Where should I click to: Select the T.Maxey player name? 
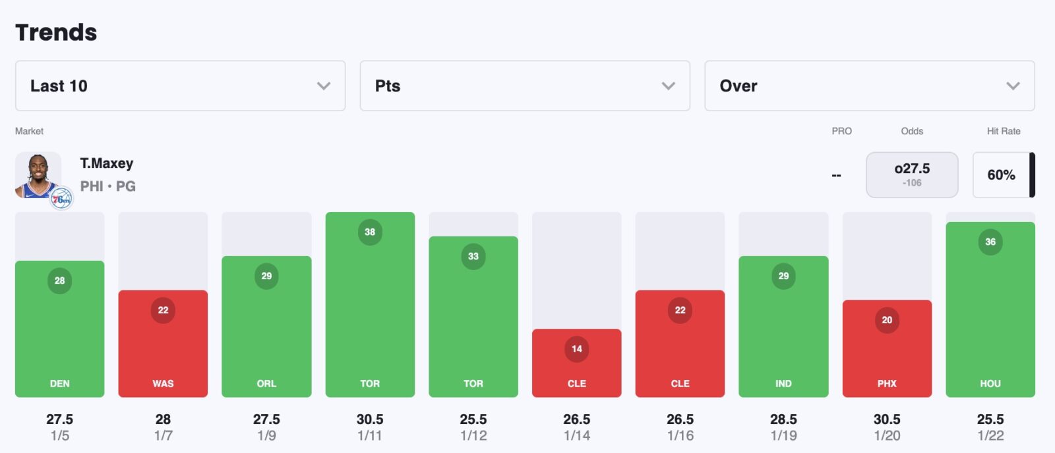coord(107,163)
